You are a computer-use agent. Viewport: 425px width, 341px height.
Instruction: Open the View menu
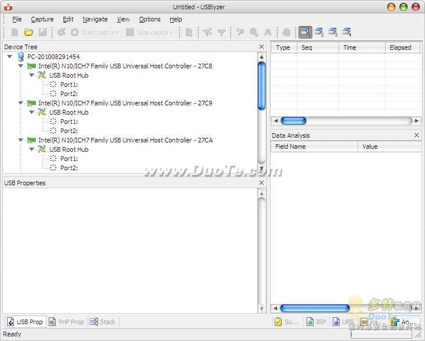(123, 19)
